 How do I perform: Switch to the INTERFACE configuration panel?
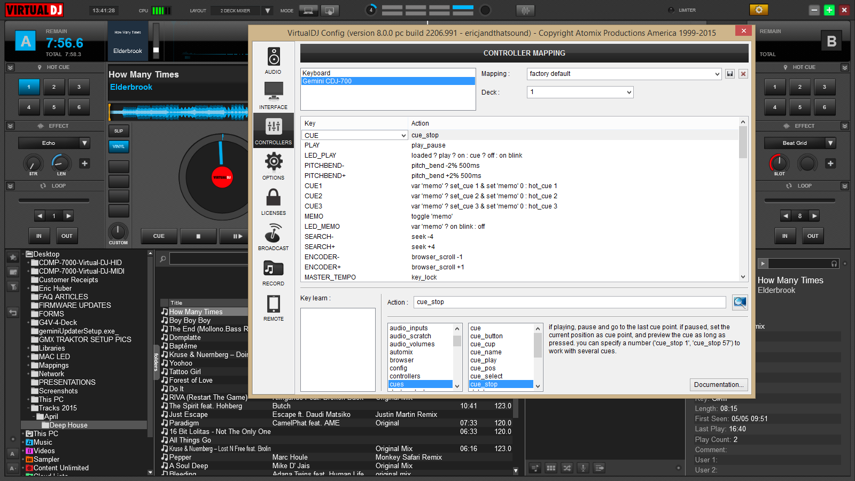(x=273, y=95)
